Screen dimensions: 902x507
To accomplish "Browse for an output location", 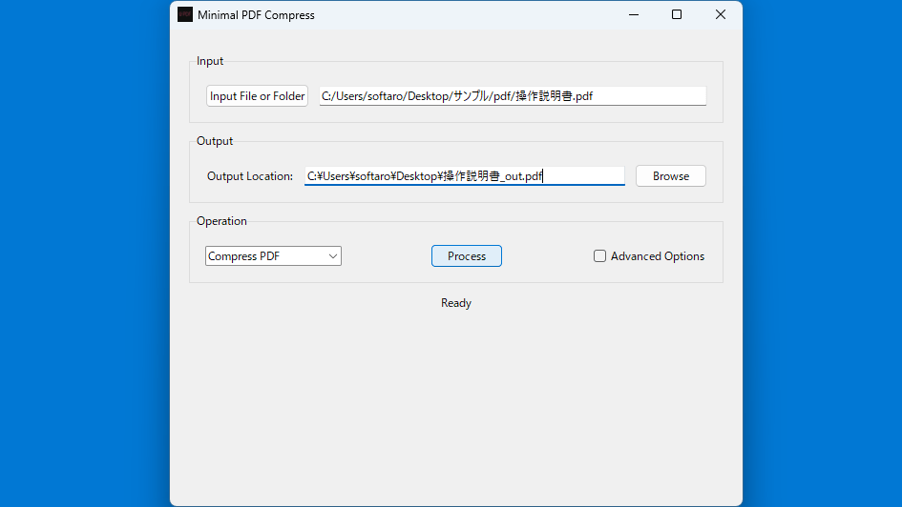I will tap(671, 175).
